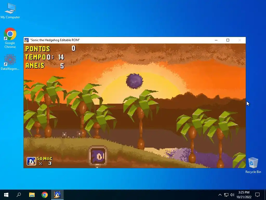This screenshot has width=266, height=200.
Task: Select the Google Chrome desktop shortcut
Action: point(10,38)
